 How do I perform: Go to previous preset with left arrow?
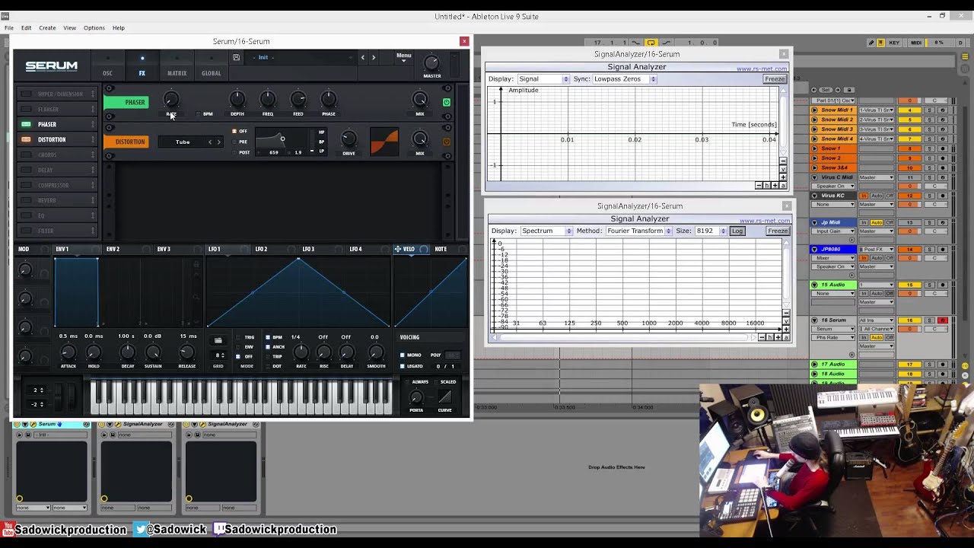[x=363, y=57]
